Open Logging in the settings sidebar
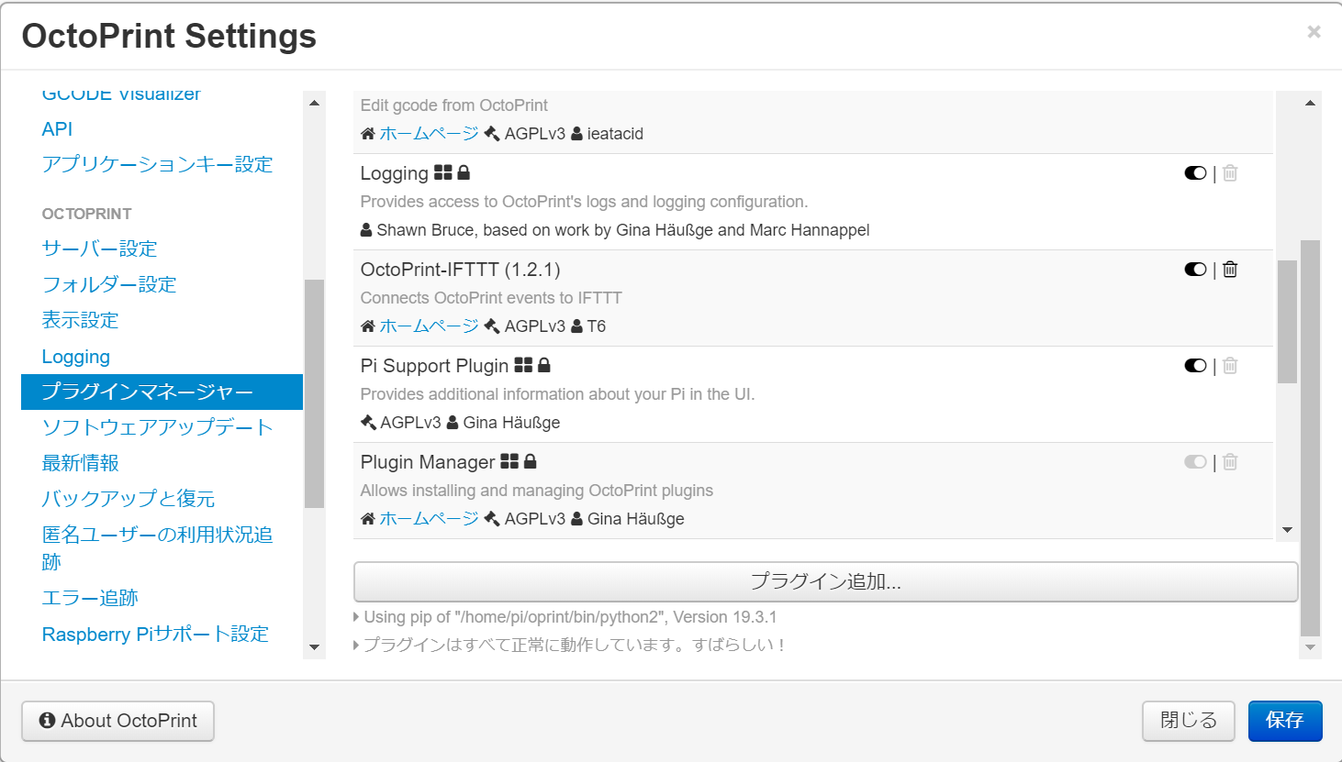Screen dimensions: 1342x762 76,357
